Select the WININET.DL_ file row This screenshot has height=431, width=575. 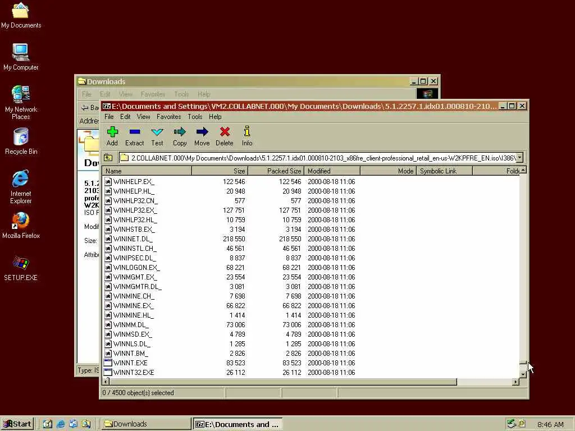311,239
